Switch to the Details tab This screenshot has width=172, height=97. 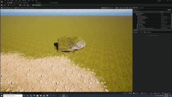point(136,32)
